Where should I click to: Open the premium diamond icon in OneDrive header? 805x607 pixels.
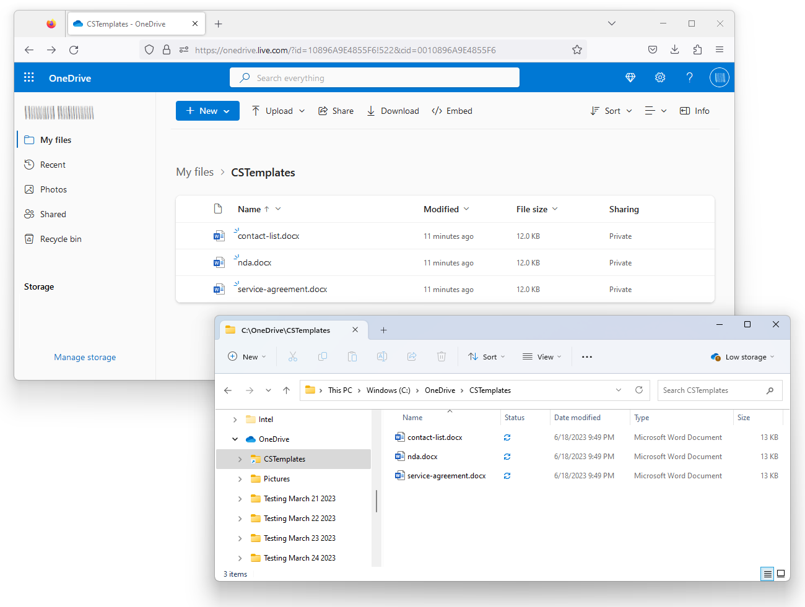[630, 77]
